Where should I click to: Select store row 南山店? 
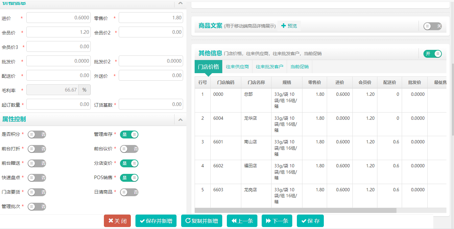tap(321, 148)
